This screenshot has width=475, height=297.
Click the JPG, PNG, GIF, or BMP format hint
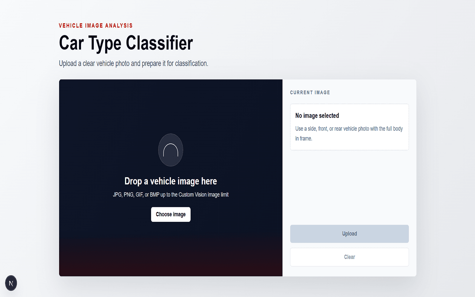pyautogui.click(x=171, y=195)
